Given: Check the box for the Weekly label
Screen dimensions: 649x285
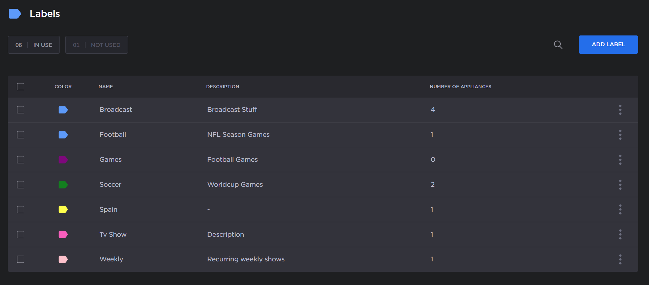Looking at the screenshot, I should click(21, 259).
